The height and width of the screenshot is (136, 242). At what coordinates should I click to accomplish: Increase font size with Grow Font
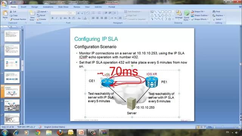click(78, 13)
